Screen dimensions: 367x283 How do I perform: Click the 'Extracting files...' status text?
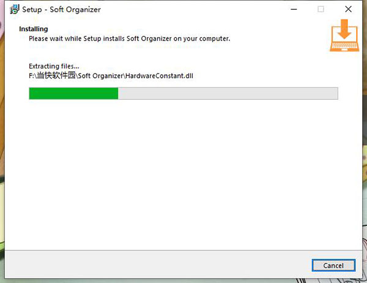[x=54, y=66]
